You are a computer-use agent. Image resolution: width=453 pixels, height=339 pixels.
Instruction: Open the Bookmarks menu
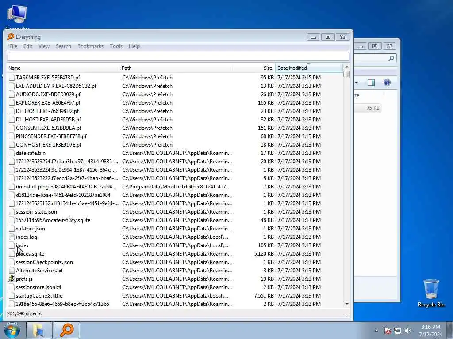[90, 46]
